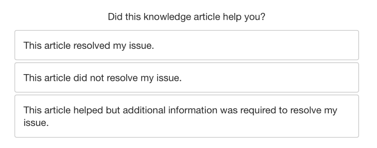Click the survey question text above the options
The image size is (377, 148).
pos(187,16)
